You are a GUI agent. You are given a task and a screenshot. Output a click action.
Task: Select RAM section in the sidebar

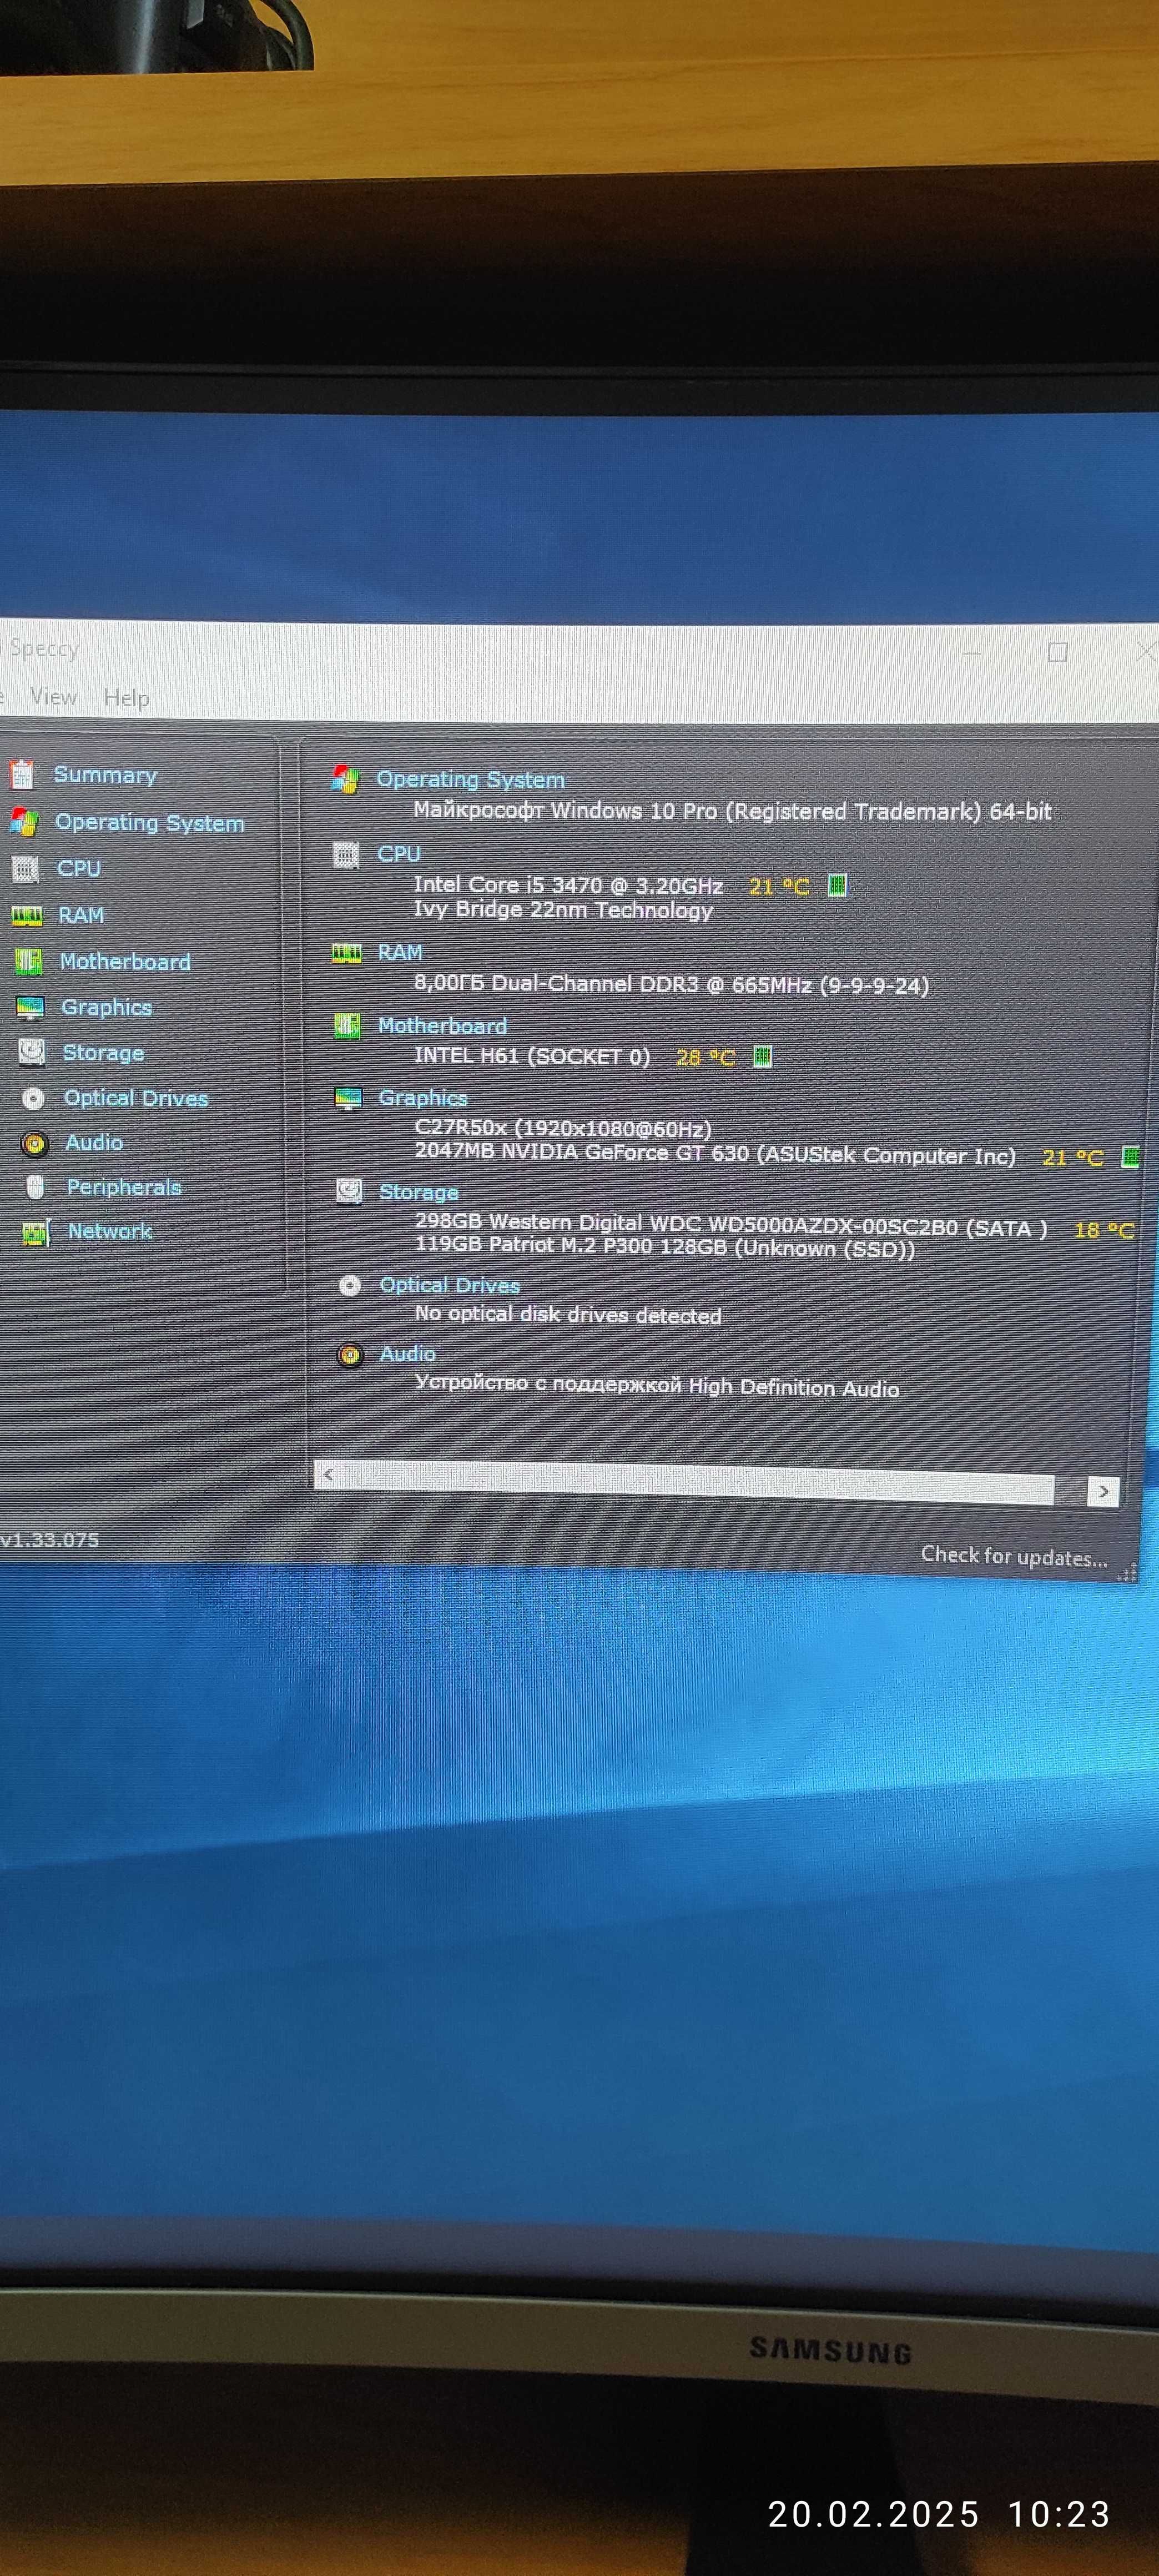[x=81, y=915]
